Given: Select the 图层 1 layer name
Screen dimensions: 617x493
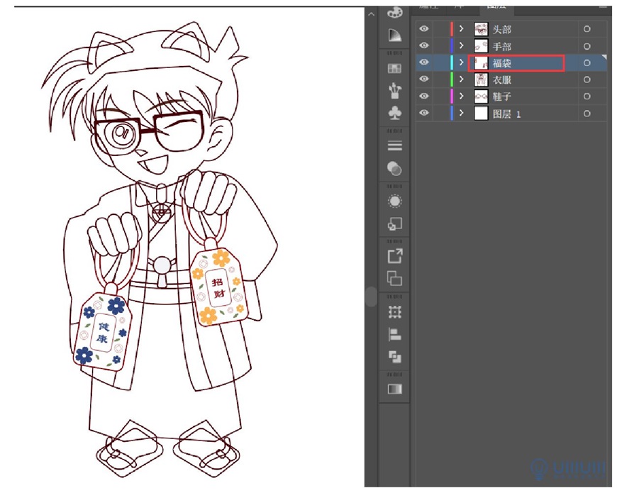Looking at the screenshot, I should [x=507, y=114].
